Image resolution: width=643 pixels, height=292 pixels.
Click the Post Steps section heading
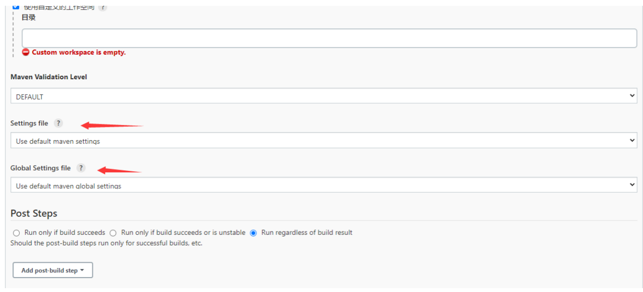tap(34, 214)
